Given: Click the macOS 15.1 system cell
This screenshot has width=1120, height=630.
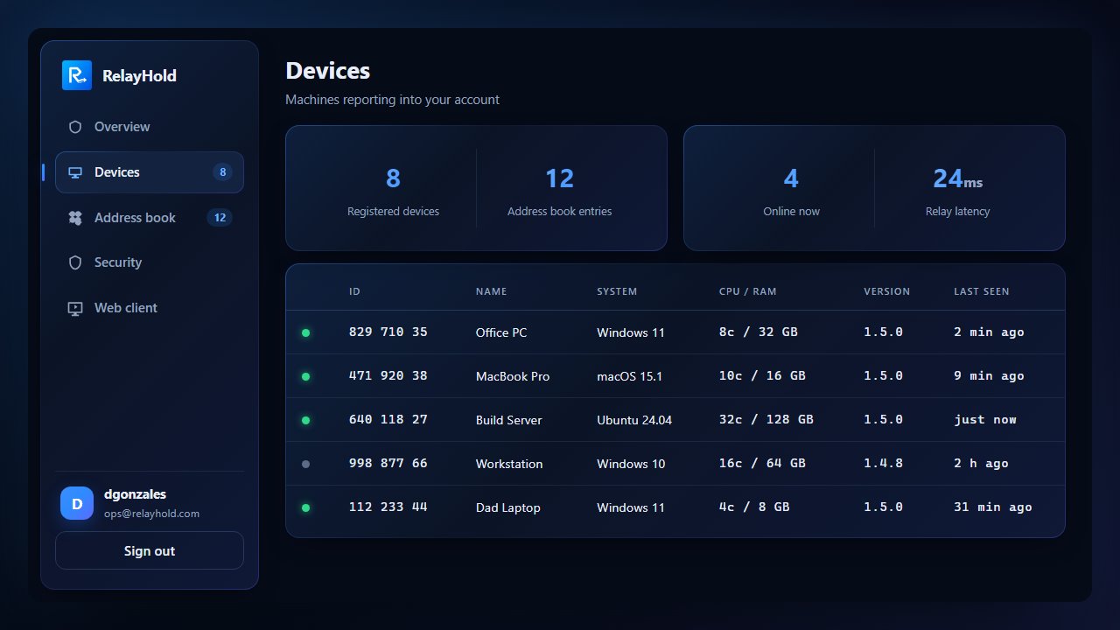Looking at the screenshot, I should (x=630, y=376).
